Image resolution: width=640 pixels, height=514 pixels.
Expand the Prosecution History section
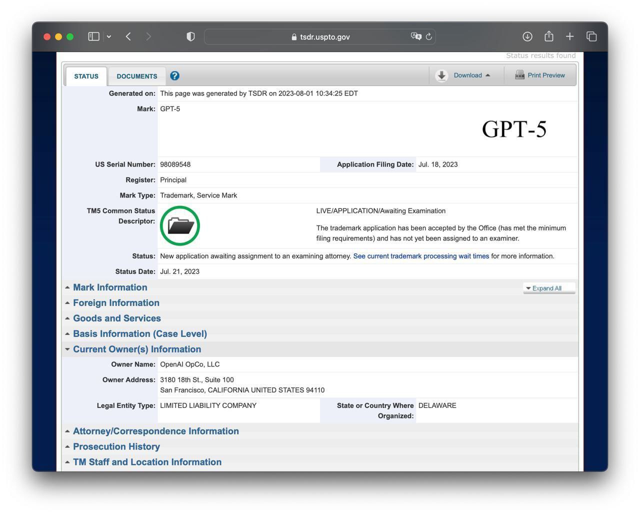[116, 447]
